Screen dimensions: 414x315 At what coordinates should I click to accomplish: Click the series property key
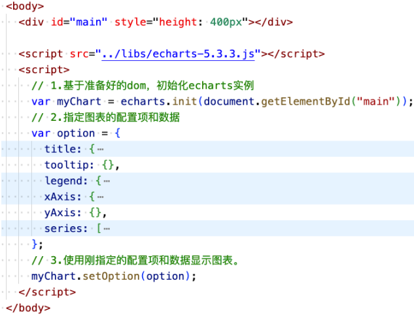(63, 229)
